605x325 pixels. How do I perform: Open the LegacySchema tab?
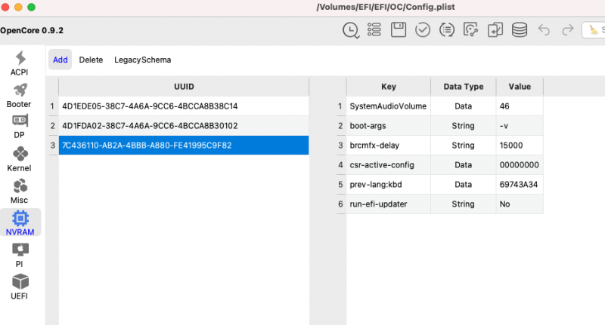142,60
